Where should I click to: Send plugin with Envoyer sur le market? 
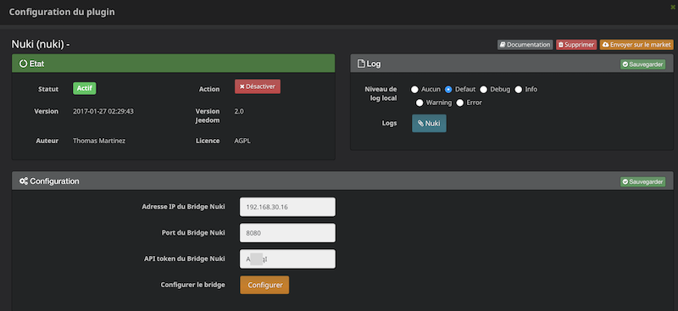coord(636,45)
